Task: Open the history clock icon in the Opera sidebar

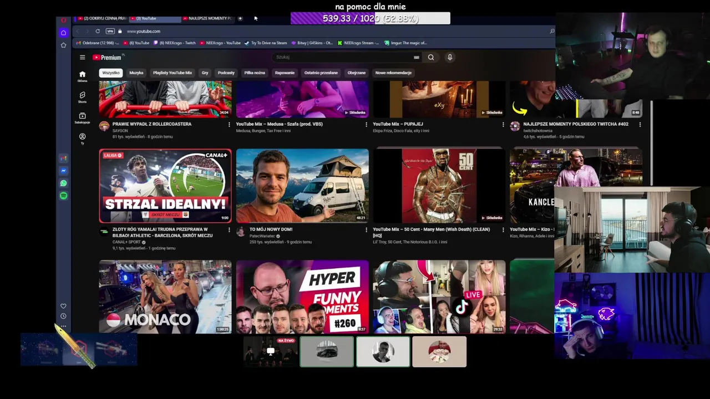Action: tap(63, 316)
